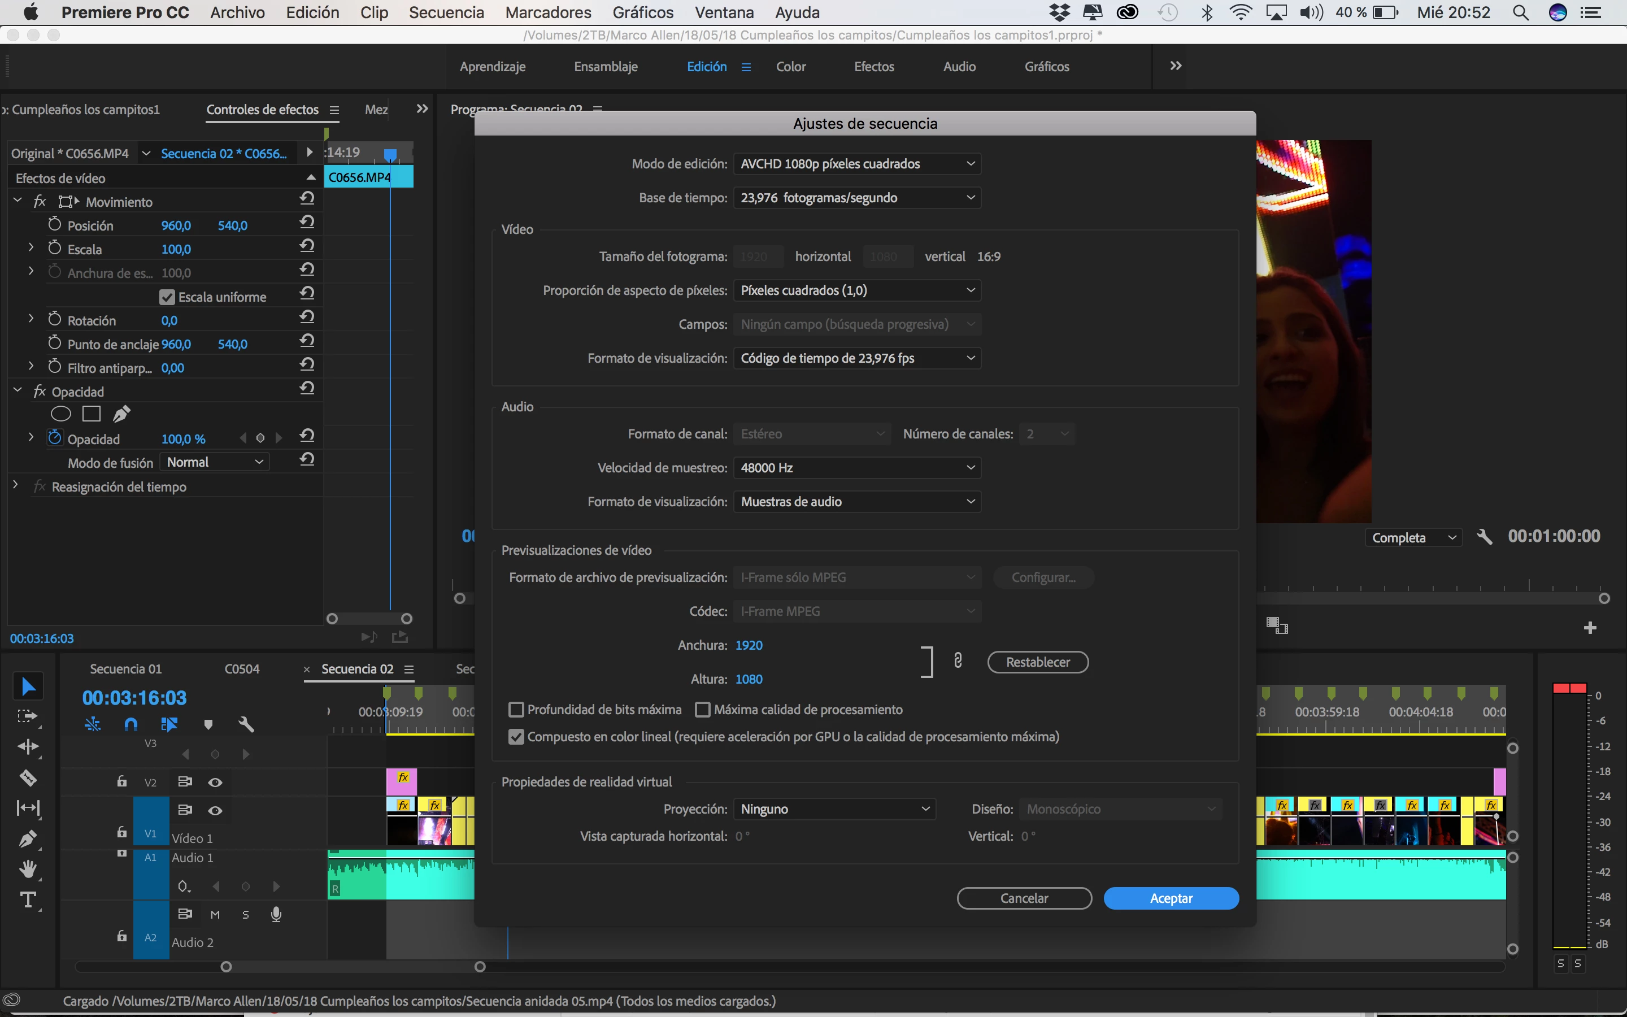The height and width of the screenshot is (1017, 1627).
Task: Open the Secuencia menu
Action: [x=446, y=13]
